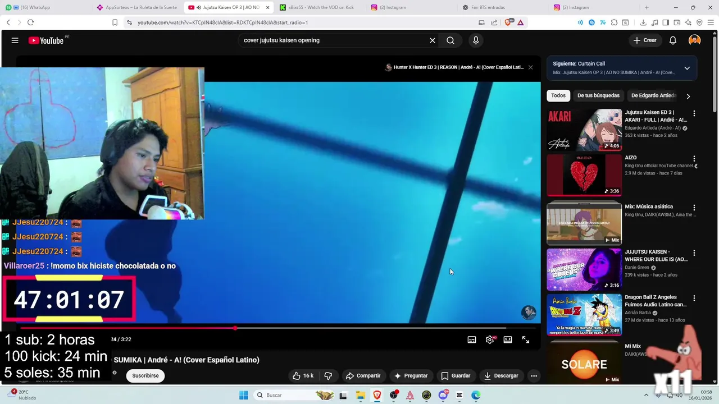Clear the YouTube search box text
This screenshot has width=719, height=404.
433,40
